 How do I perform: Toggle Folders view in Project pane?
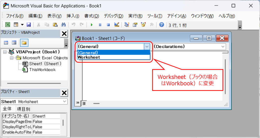tap(24, 43)
